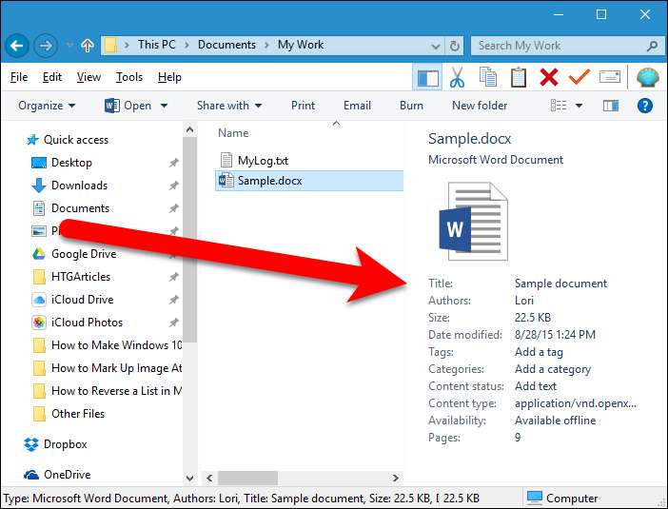The width and height of the screenshot is (668, 509).
Task: Click the red X Delete icon
Action: (549, 77)
